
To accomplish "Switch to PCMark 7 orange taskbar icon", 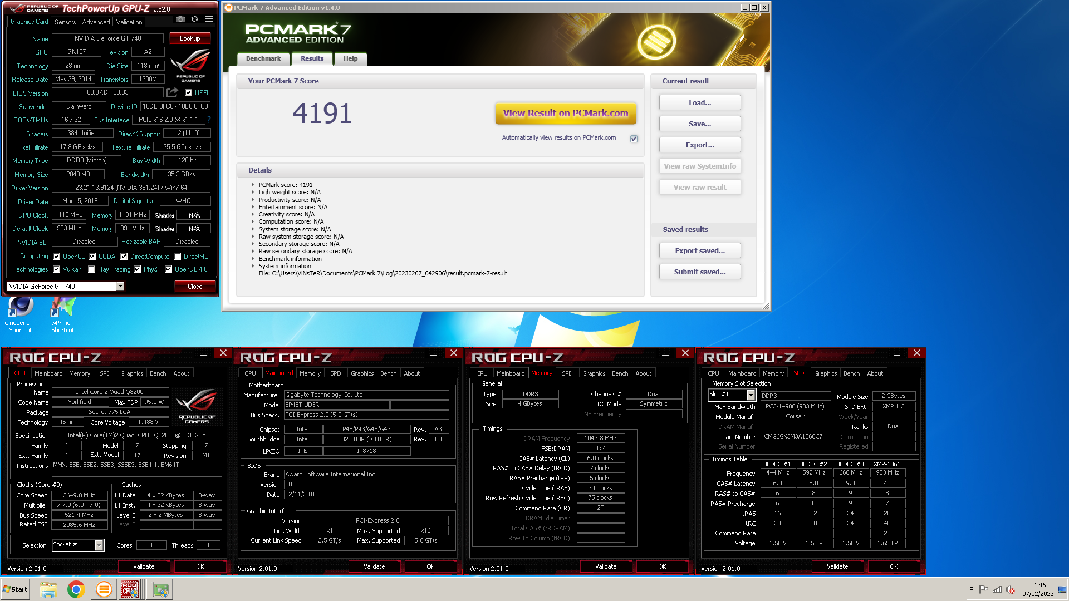I will pyautogui.click(x=104, y=589).
